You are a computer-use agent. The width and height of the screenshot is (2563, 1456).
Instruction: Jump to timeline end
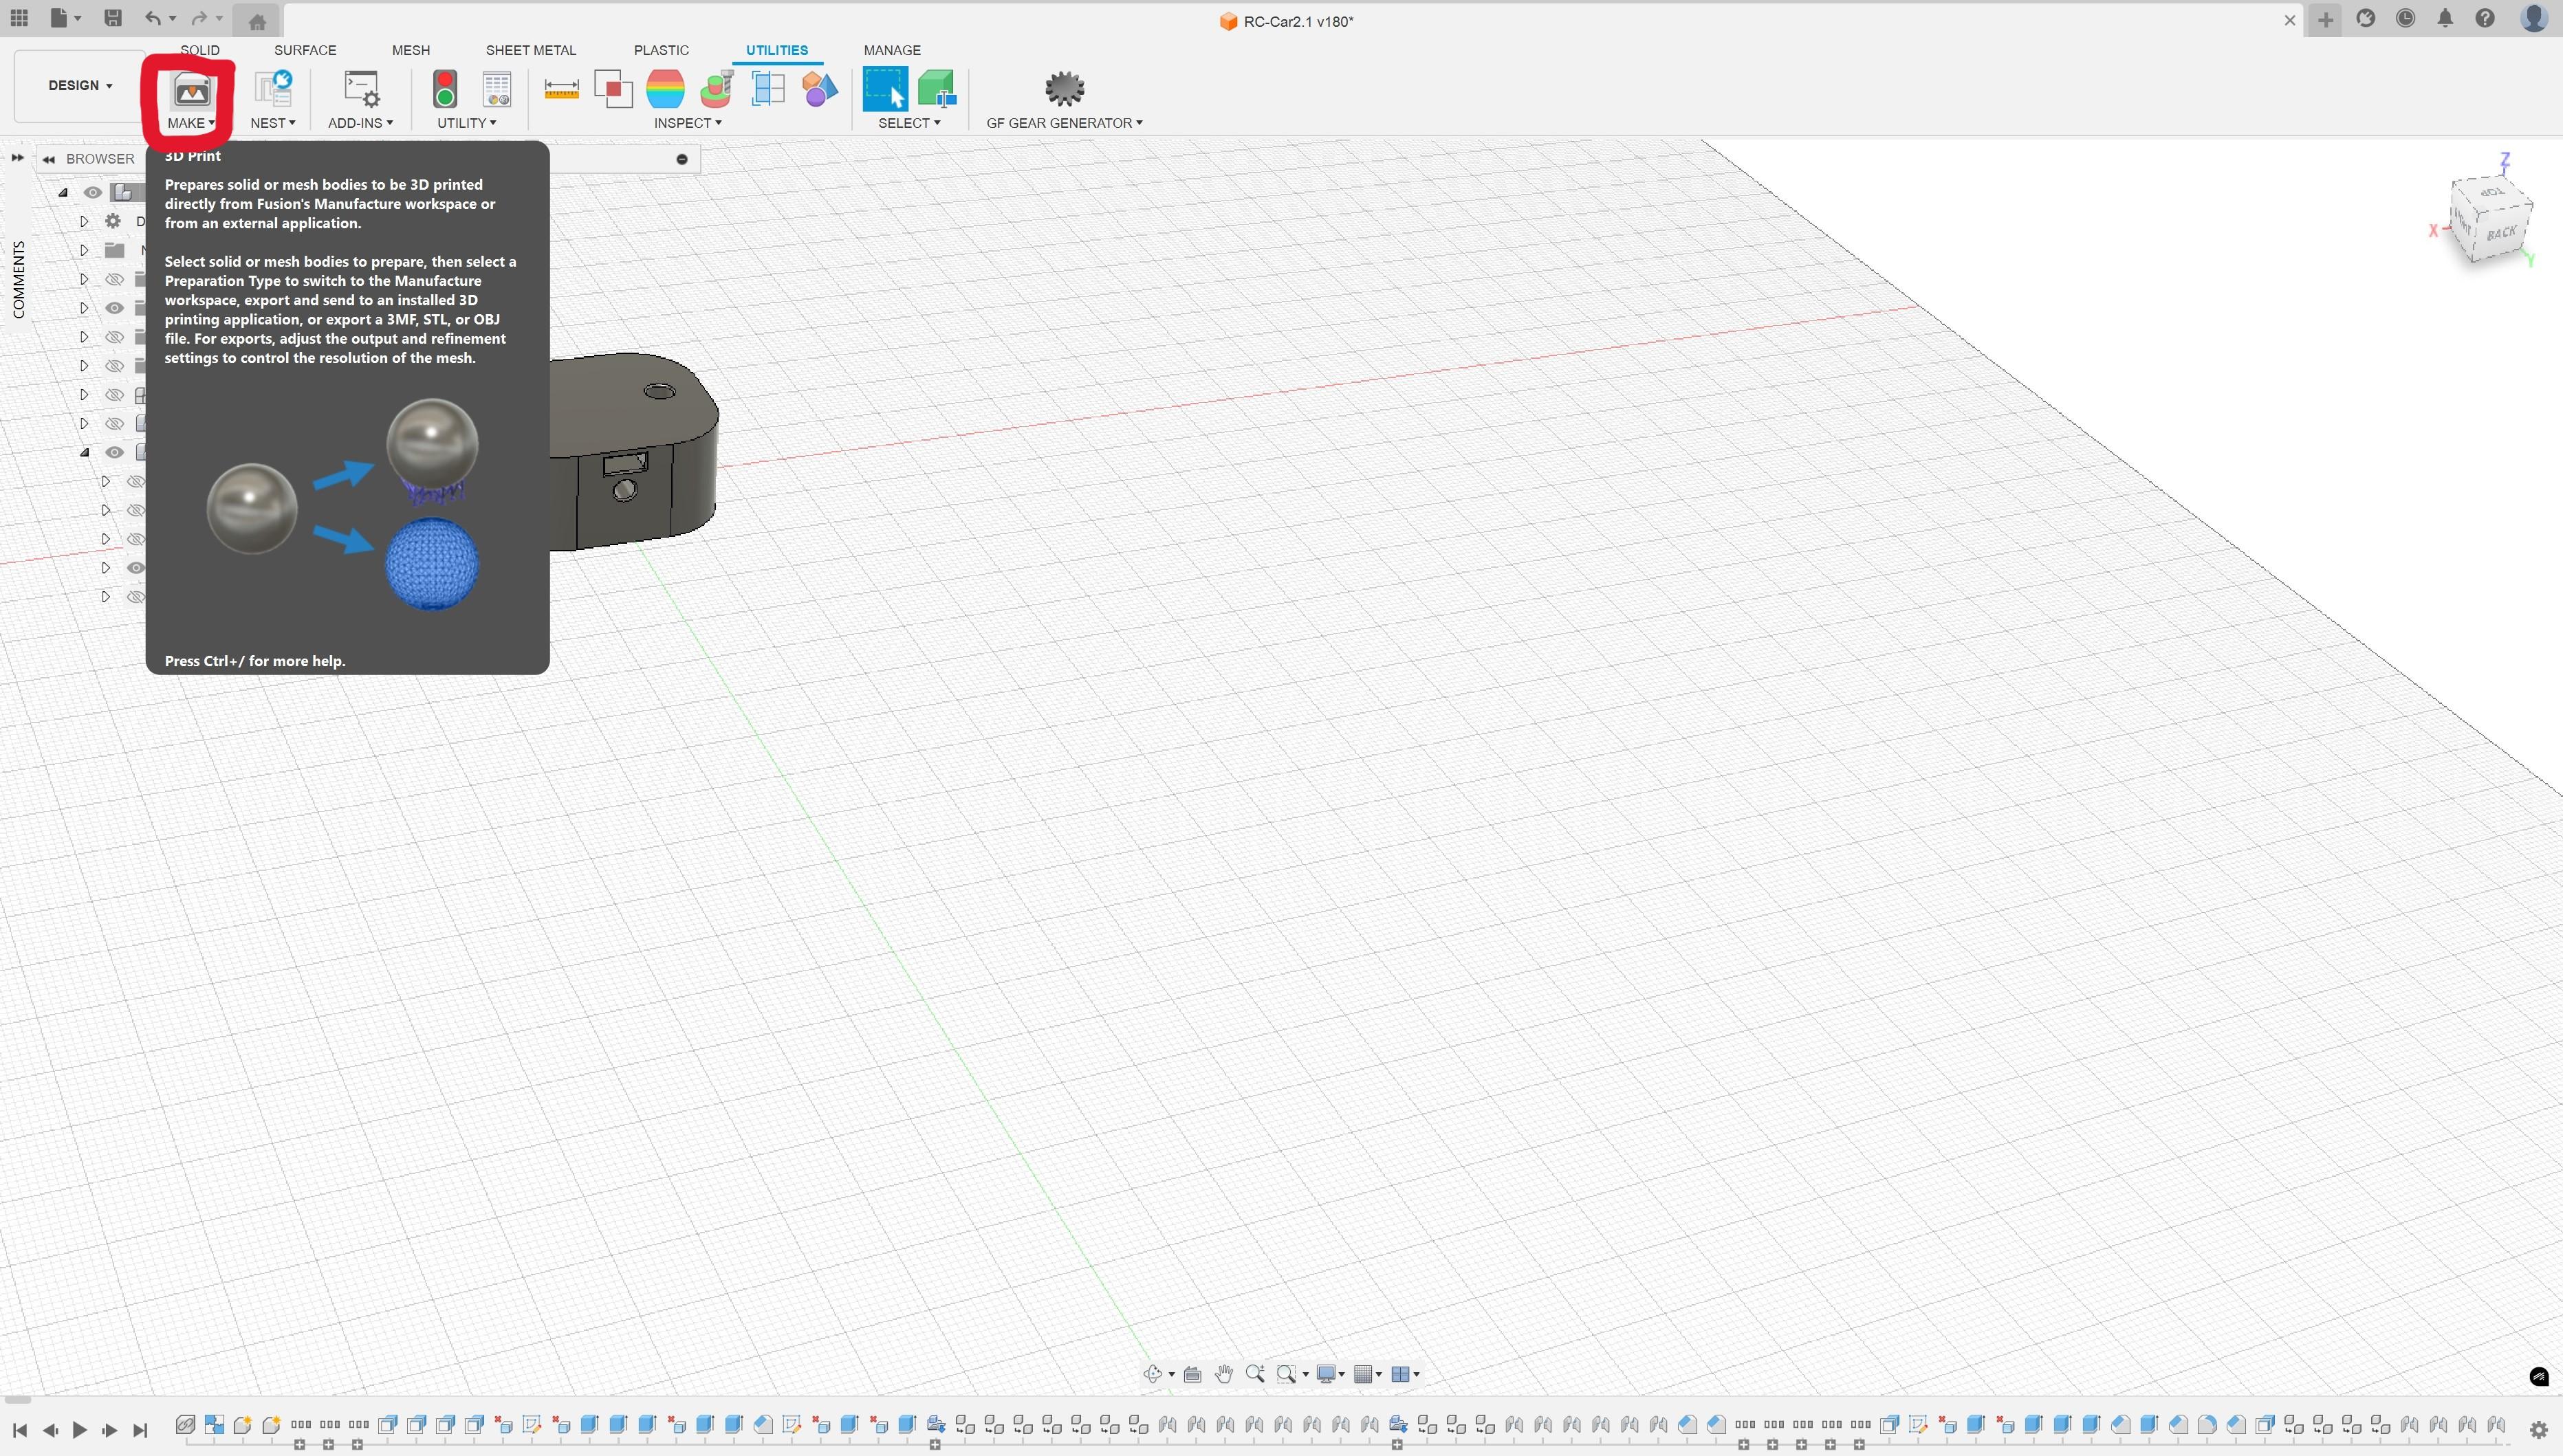(141, 1430)
